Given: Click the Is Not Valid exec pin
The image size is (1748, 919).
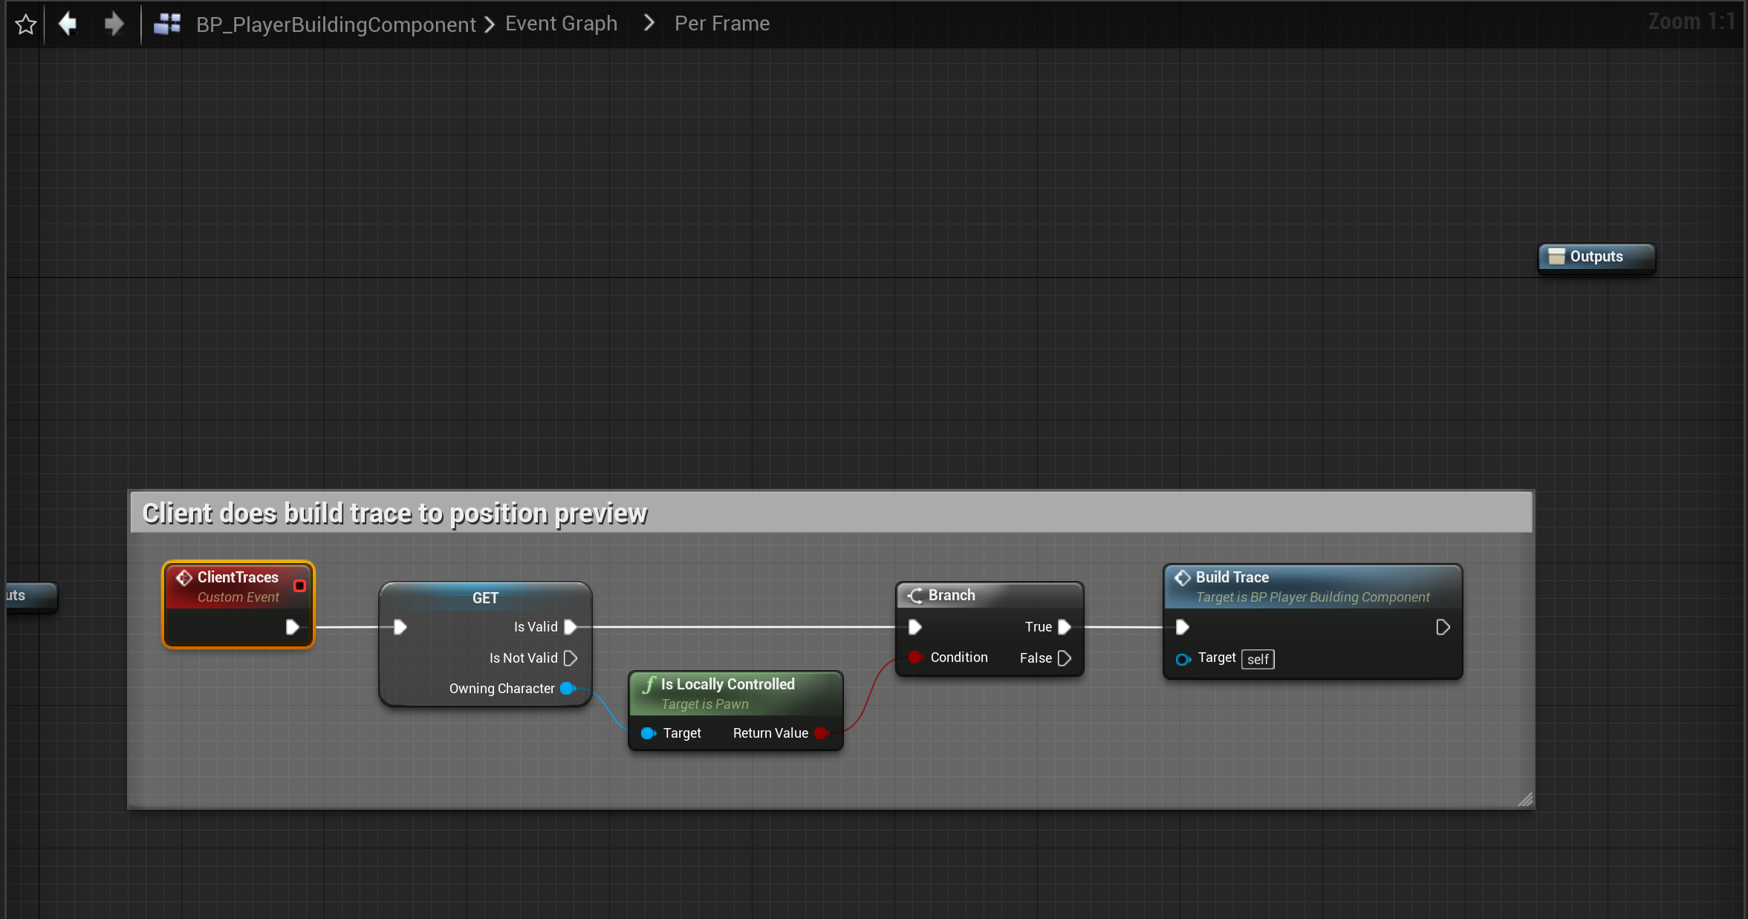Looking at the screenshot, I should 571,658.
